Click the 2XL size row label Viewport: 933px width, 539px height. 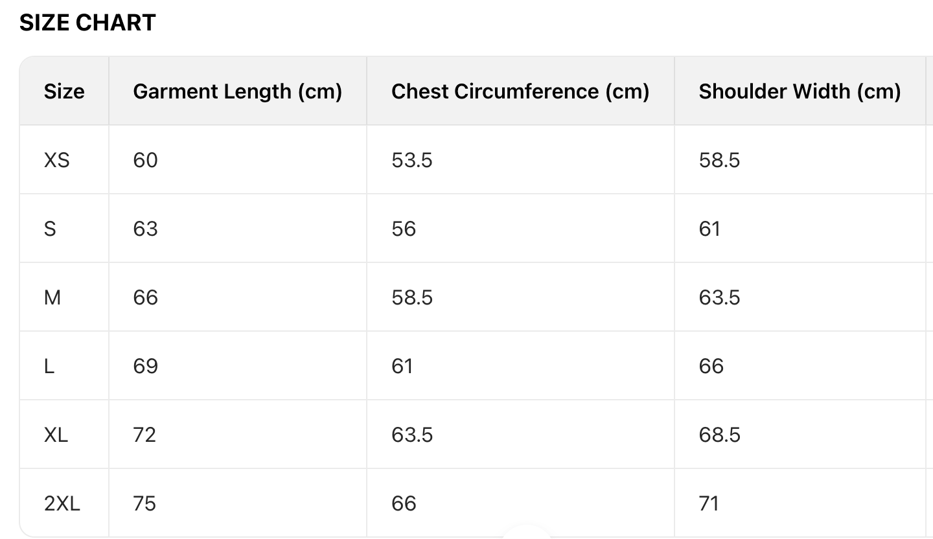click(x=62, y=503)
